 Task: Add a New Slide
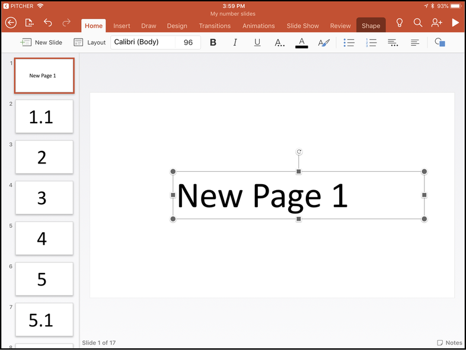pos(42,43)
